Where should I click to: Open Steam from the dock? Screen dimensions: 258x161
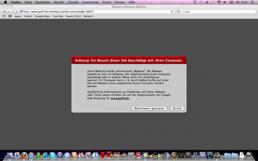click(217, 155)
